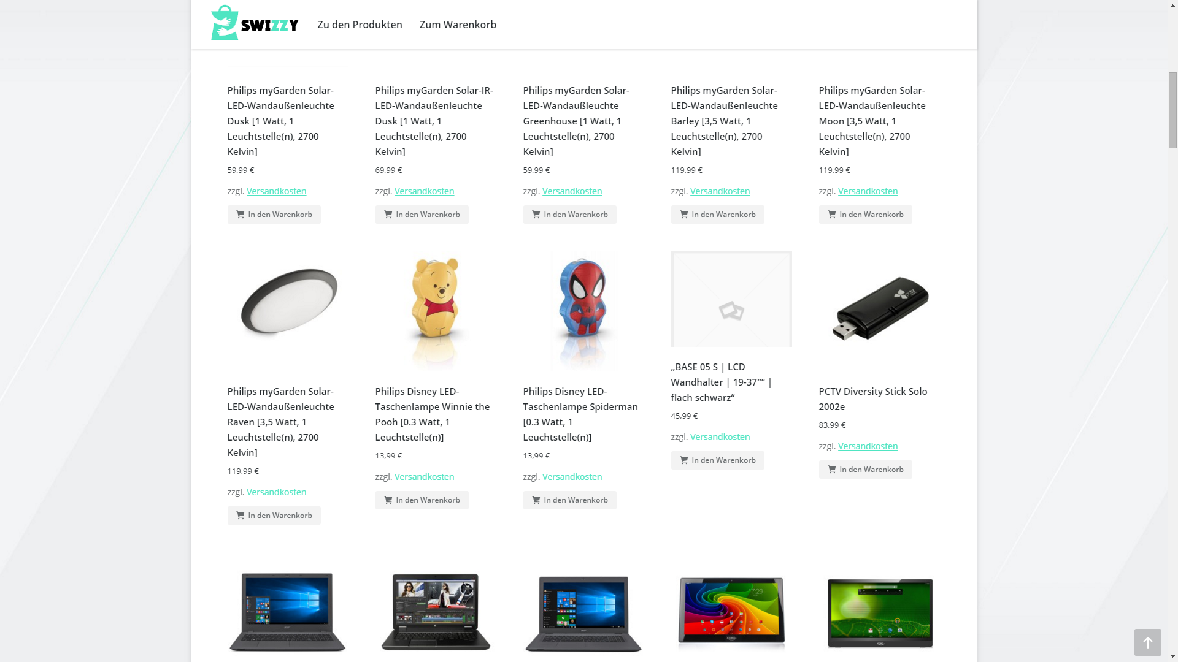The width and height of the screenshot is (1178, 662).
Task: Open the Spiderman flashlight product image
Action: (583, 311)
